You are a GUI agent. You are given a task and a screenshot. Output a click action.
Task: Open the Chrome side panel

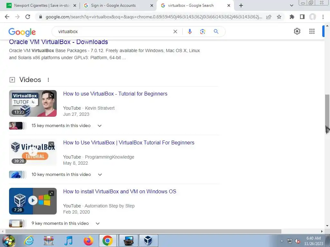click(302, 17)
